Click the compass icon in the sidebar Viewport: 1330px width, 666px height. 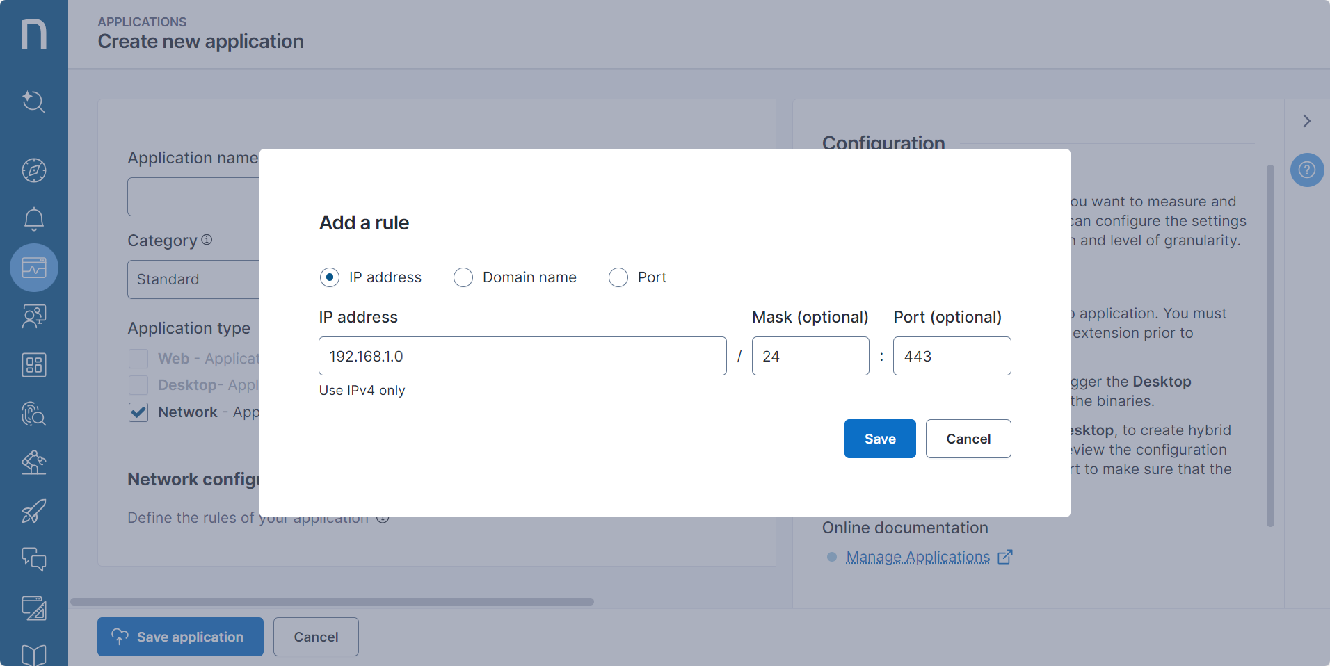pyautogui.click(x=33, y=170)
